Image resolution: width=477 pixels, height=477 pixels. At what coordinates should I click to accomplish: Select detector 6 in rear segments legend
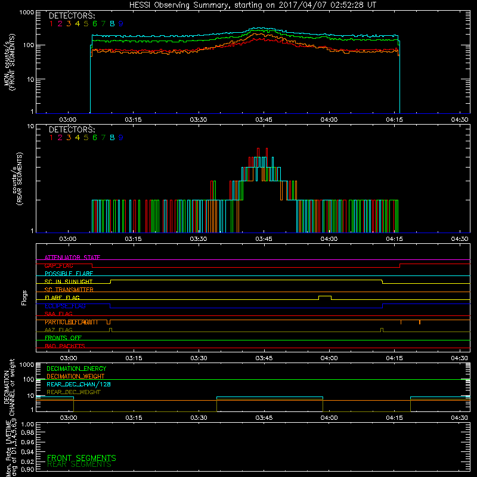(95, 138)
